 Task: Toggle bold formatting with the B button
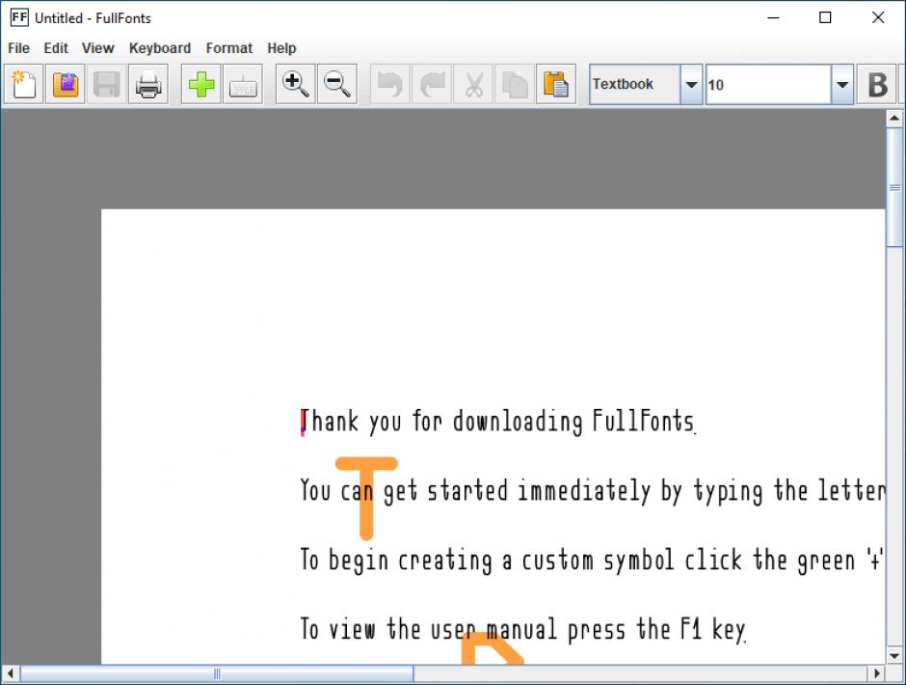tap(877, 85)
